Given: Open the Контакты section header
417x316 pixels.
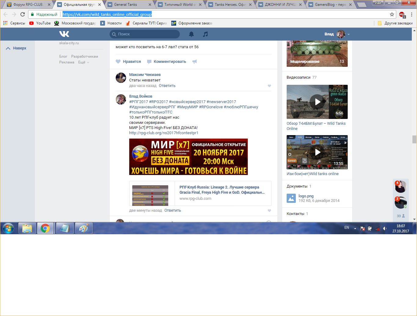Looking at the screenshot, I should click(x=297, y=214).
